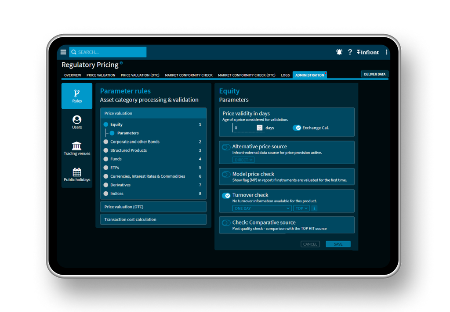450x312 pixels.
Task: Select the Rules icon in the sidebar
Action: point(76,96)
